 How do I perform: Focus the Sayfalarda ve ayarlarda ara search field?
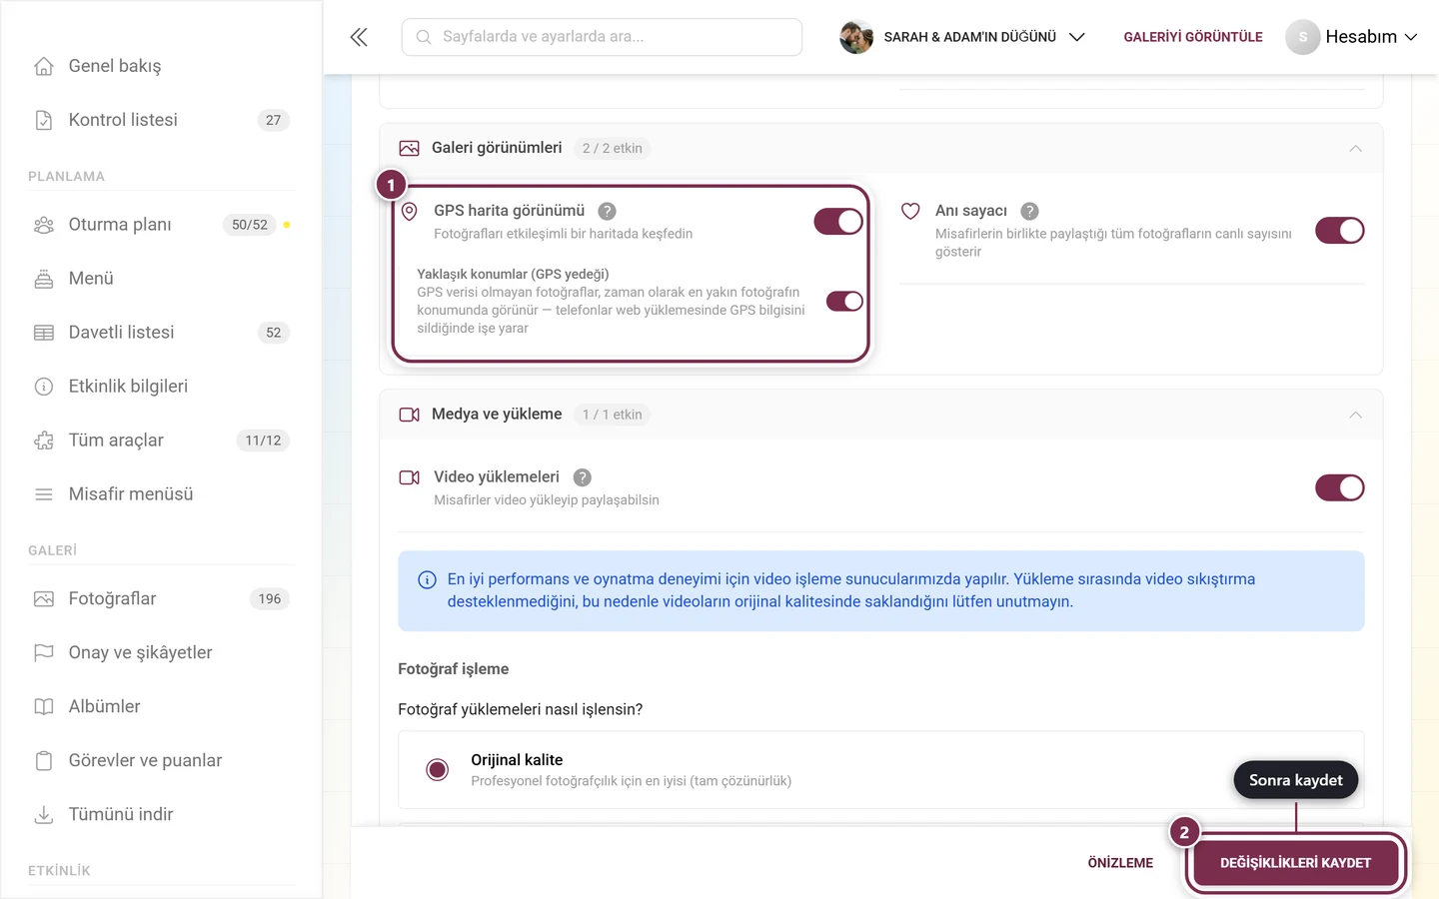coord(602,37)
